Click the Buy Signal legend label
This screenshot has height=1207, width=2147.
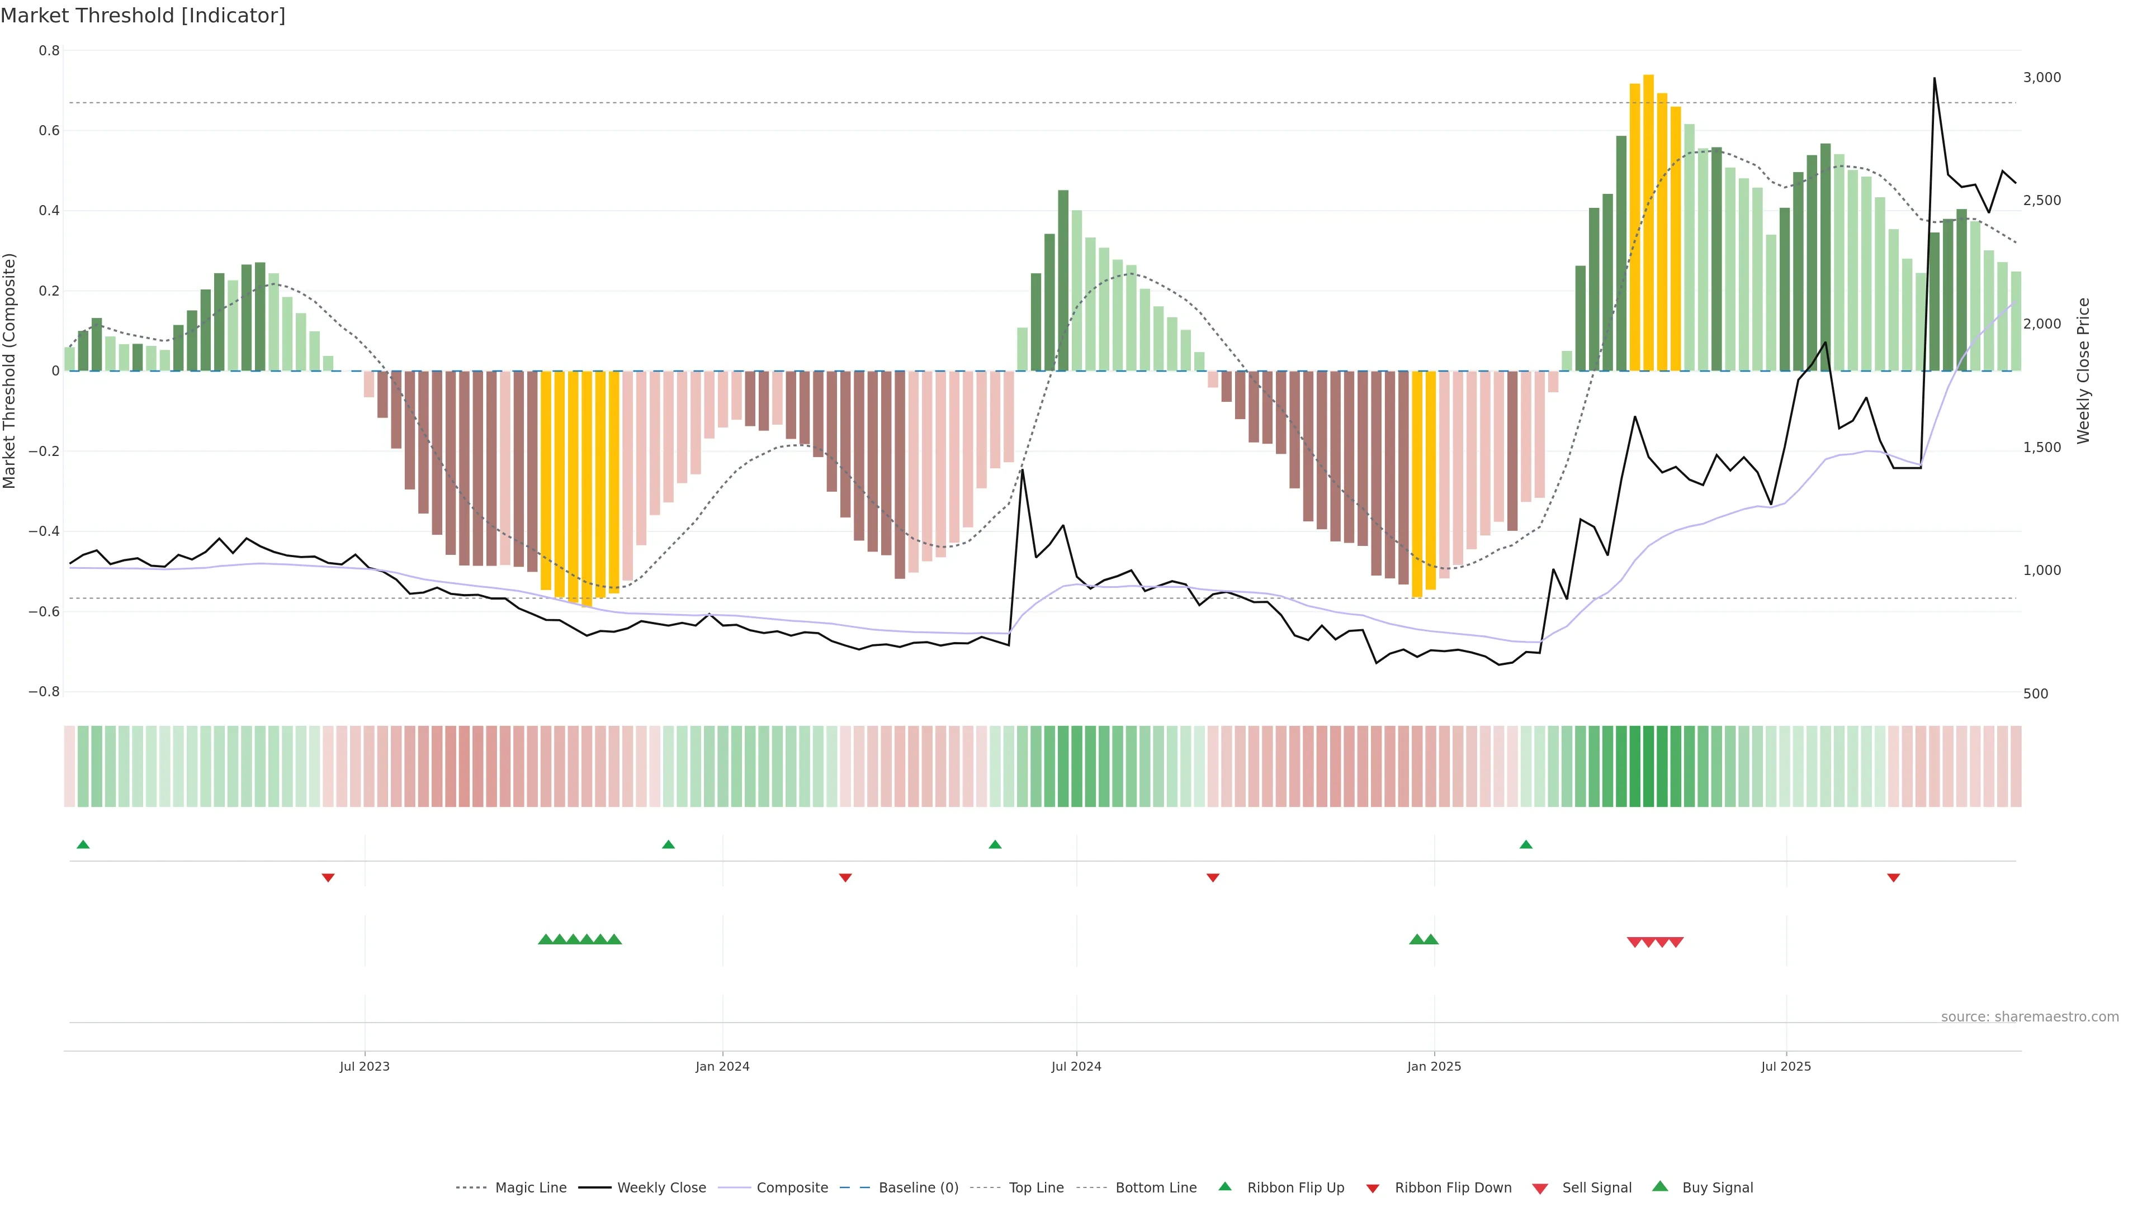coord(1717,1188)
